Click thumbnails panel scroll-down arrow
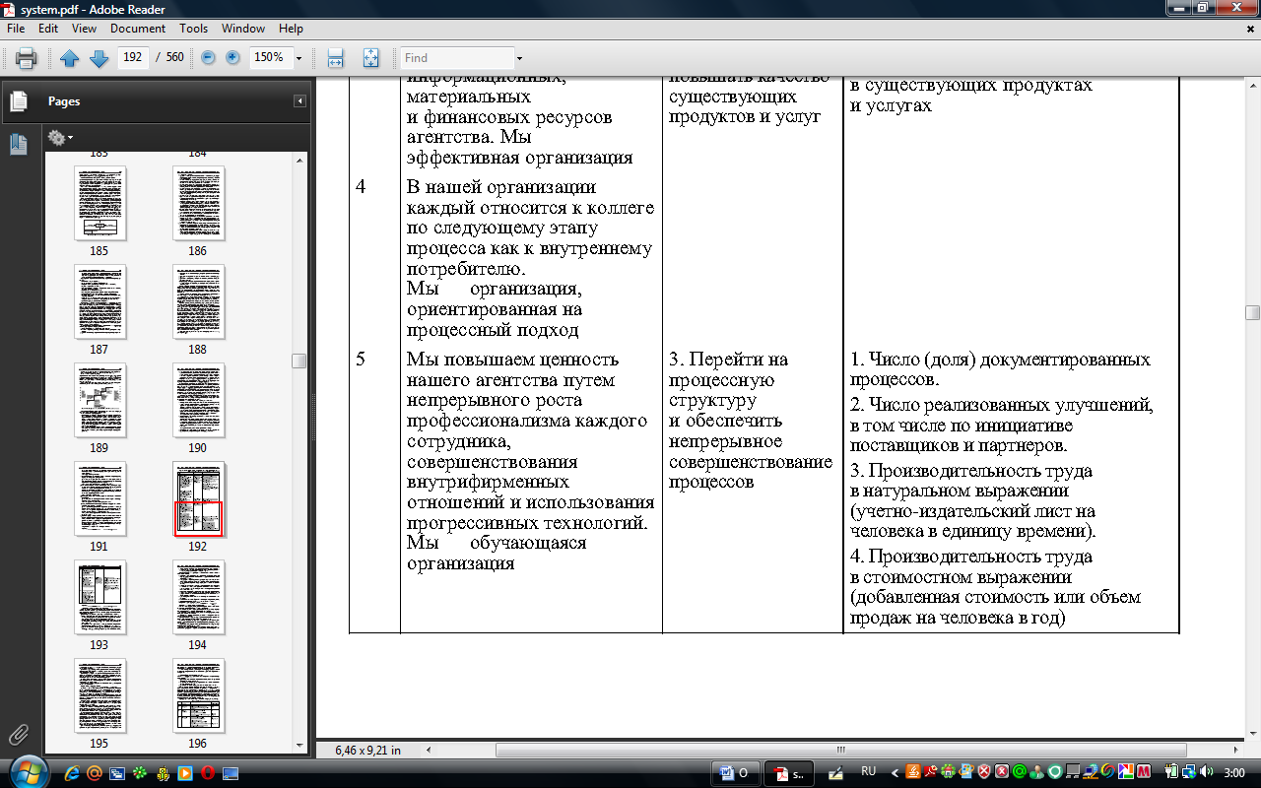1261x788 pixels. (299, 745)
